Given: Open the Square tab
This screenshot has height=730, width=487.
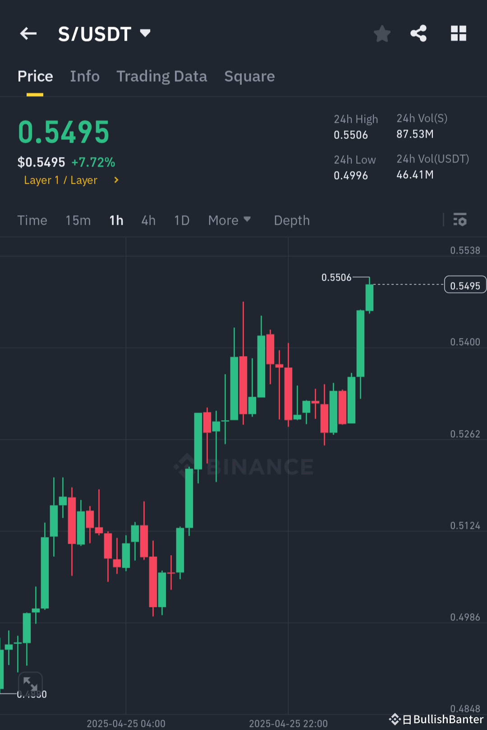Looking at the screenshot, I should 249,76.
